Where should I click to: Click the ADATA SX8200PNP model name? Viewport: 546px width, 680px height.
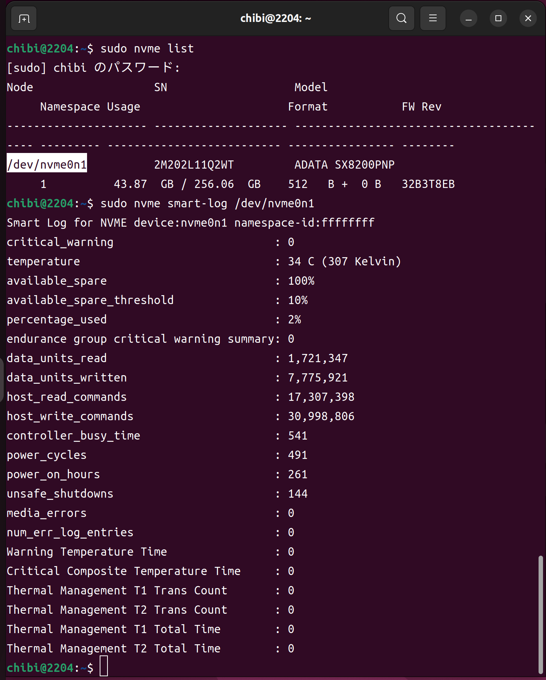click(344, 165)
